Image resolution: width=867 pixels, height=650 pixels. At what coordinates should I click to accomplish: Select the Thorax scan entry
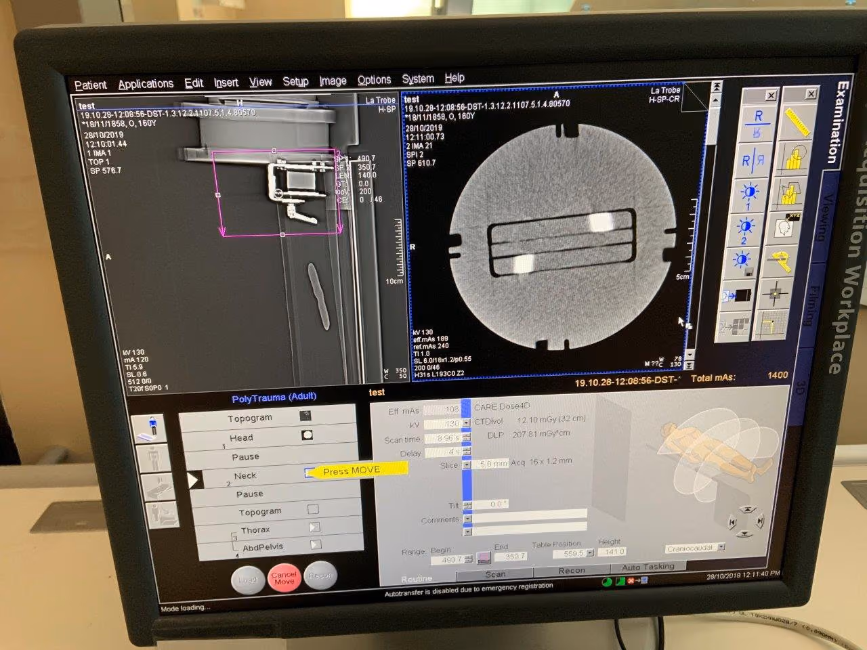(x=278, y=529)
